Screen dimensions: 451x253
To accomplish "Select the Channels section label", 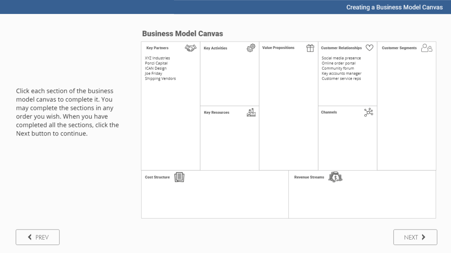I will pyautogui.click(x=329, y=112).
